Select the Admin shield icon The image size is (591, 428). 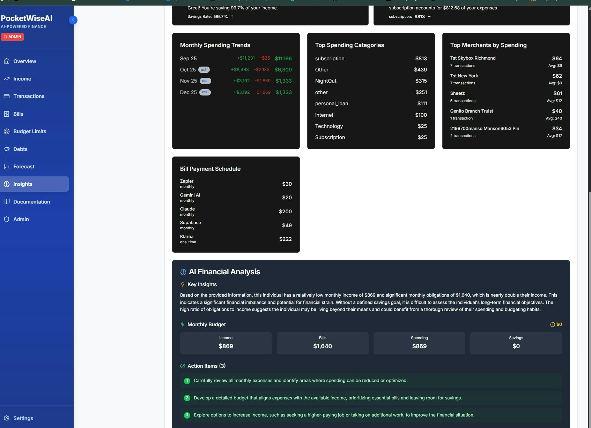pyautogui.click(x=7, y=219)
